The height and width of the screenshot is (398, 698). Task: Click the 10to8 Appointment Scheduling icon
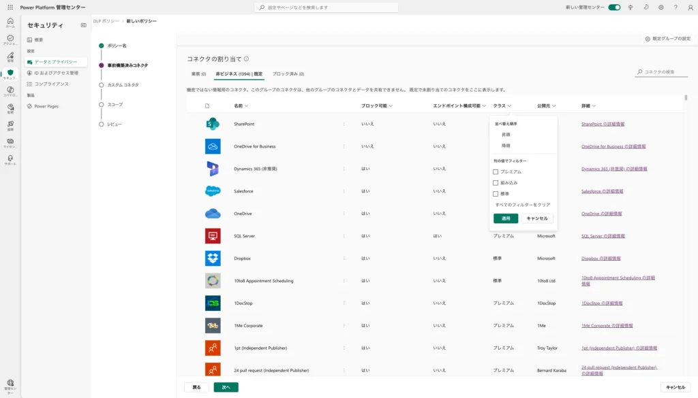coord(213,281)
